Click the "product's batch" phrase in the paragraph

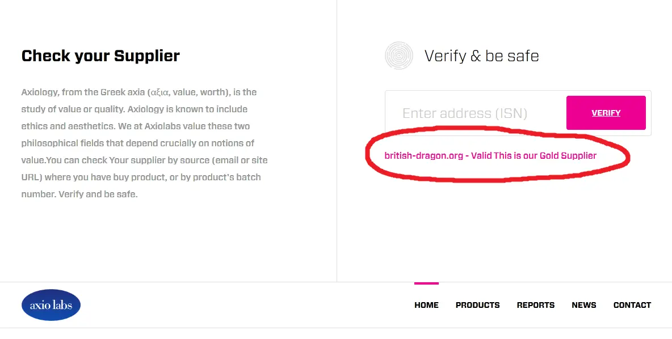(227, 177)
